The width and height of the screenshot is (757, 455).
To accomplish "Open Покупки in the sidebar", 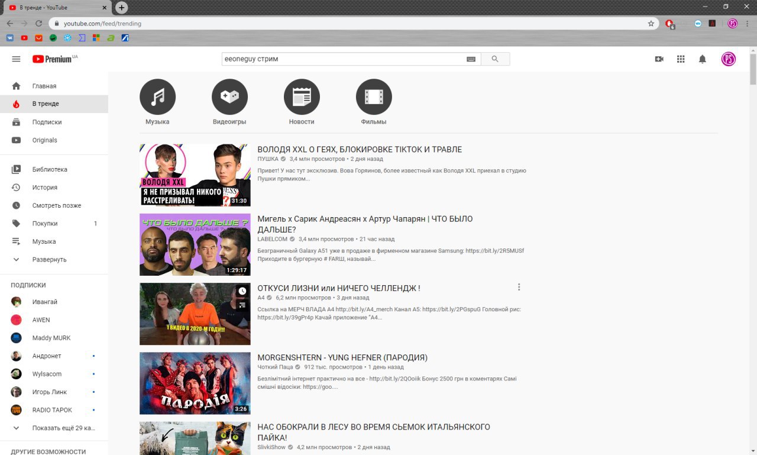I will click(54, 224).
